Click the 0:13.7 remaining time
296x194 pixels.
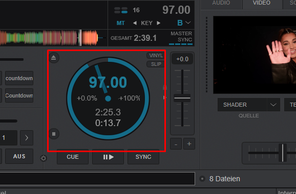pos(108,123)
